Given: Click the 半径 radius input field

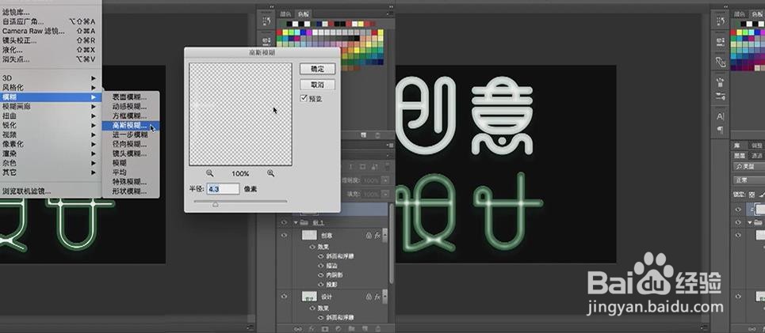Looking at the screenshot, I should 223,188.
